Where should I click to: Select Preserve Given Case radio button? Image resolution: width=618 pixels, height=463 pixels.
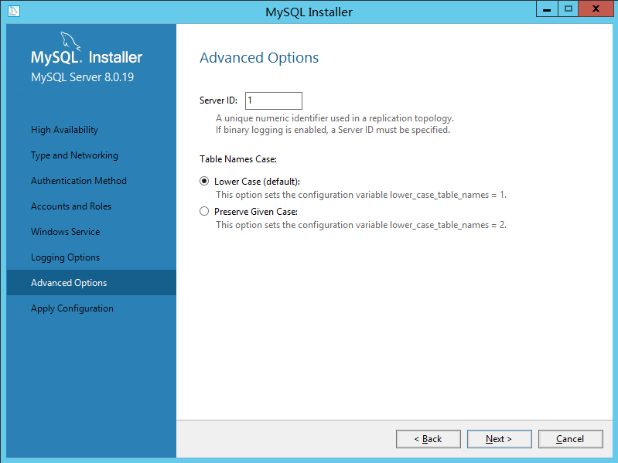coord(204,212)
